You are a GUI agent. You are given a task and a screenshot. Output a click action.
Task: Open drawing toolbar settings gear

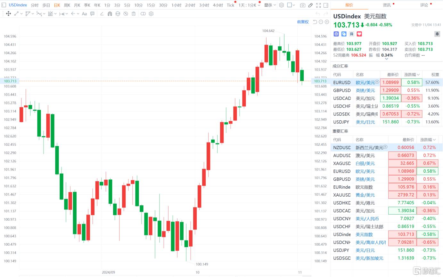tap(151, 14)
